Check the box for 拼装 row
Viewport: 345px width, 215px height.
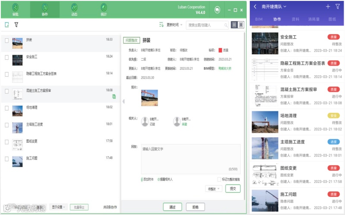(x=7, y=40)
